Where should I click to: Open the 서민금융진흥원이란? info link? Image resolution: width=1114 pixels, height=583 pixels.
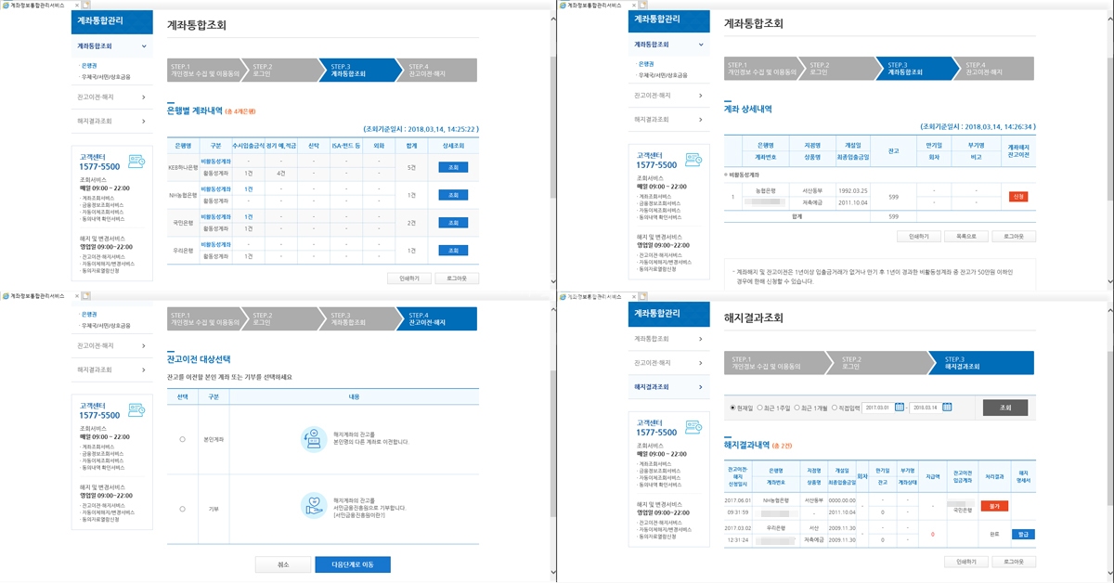(x=357, y=514)
